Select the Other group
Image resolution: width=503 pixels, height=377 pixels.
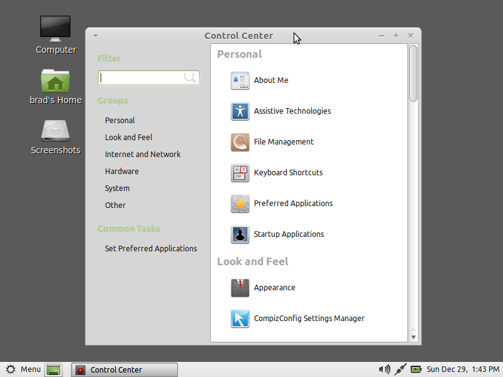(x=115, y=205)
